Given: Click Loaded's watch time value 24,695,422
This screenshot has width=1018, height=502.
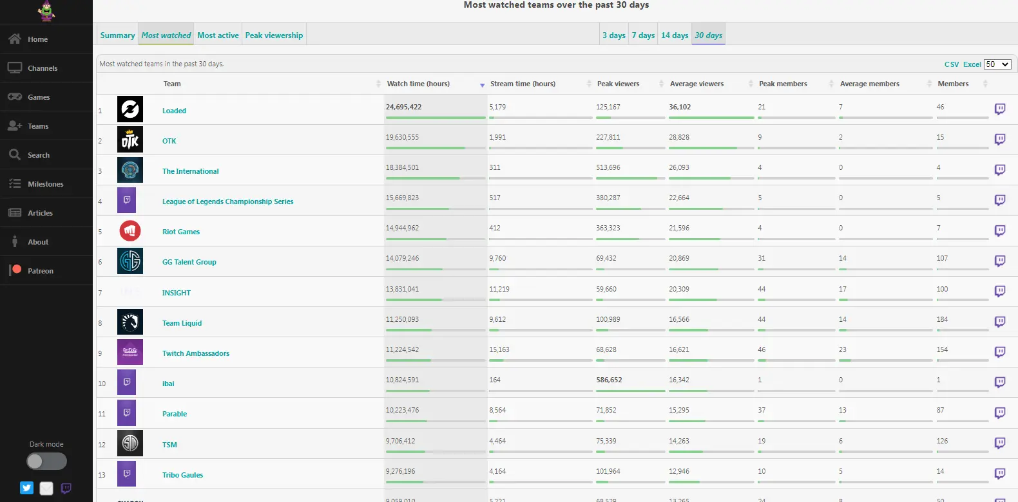Looking at the screenshot, I should point(403,107).
